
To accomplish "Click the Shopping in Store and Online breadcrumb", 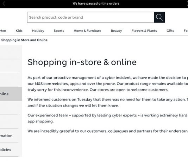I will [24, 40].
